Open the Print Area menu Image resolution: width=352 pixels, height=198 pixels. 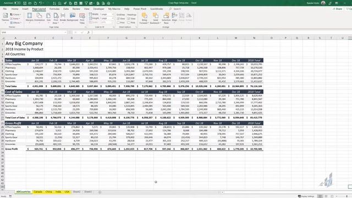56,18
